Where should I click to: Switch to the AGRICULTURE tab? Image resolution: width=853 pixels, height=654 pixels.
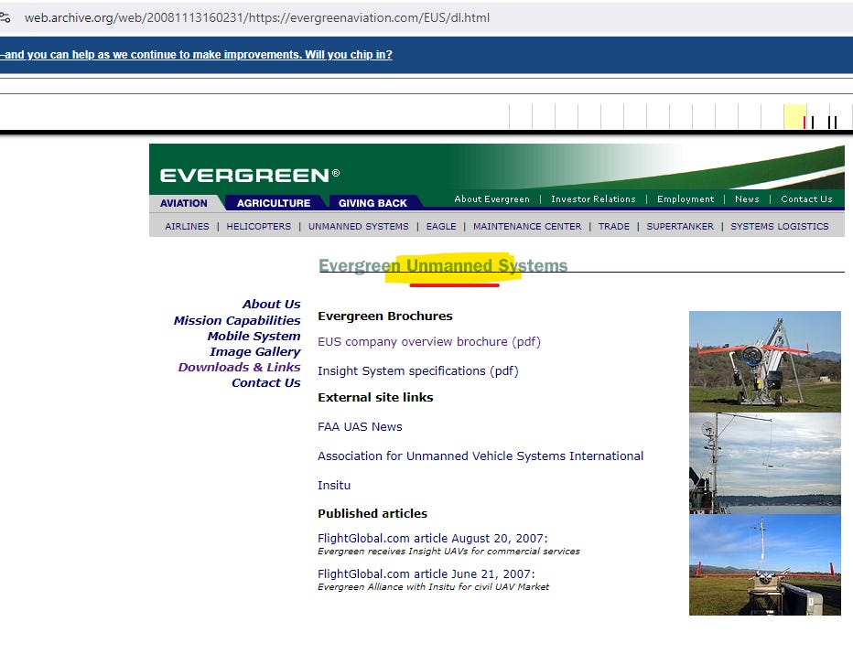click(273, 203)
